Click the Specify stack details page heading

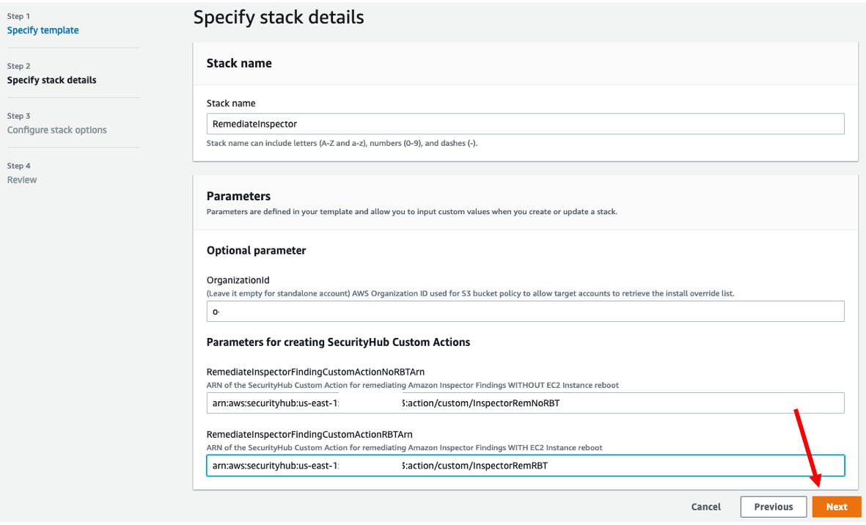pos(278,18)
